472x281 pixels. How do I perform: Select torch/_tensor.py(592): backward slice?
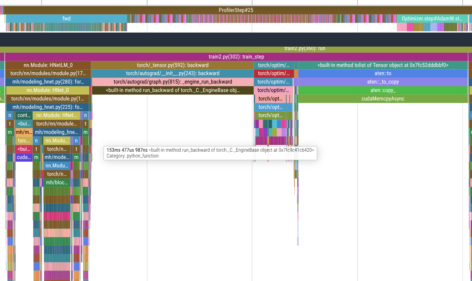click(172, 65)
